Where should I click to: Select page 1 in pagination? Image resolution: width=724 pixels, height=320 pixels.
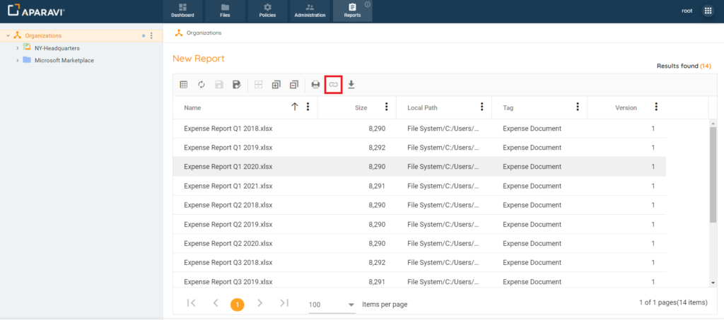pos(238,304)
